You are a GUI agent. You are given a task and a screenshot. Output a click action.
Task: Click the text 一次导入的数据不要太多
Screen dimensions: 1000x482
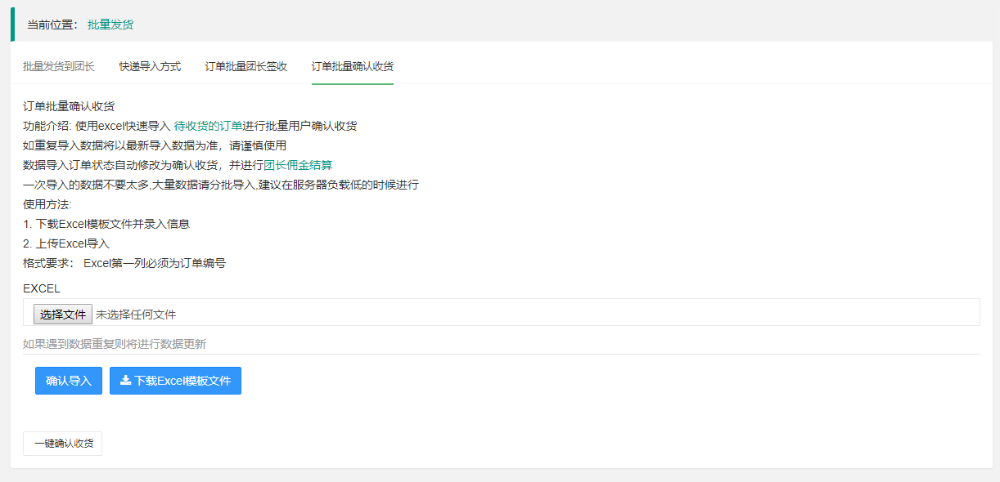(86, 185)
